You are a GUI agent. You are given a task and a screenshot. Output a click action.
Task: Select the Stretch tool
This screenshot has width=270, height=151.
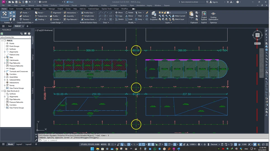coord(119,19)
